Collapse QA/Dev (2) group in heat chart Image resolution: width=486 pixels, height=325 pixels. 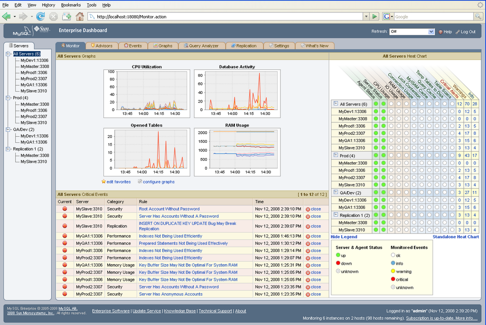coord(336,192)
